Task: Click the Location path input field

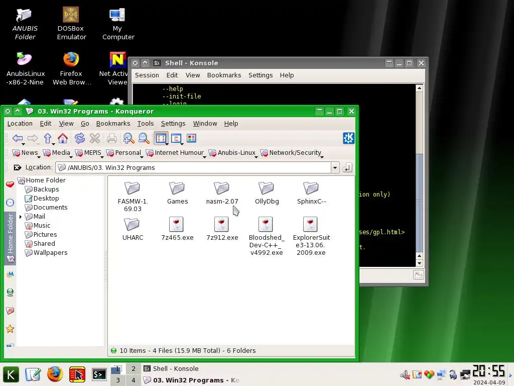Action: tap(193, 168)
